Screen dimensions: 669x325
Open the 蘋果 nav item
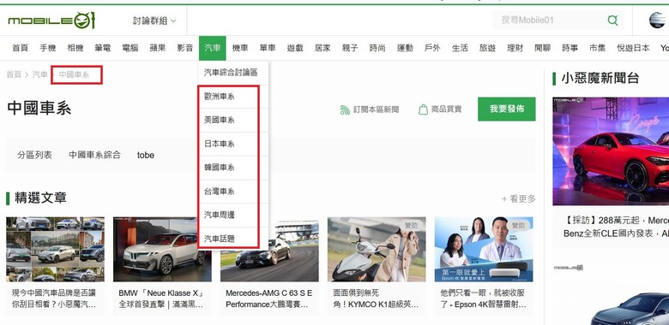pyautogui.click(x=158, y=48)
